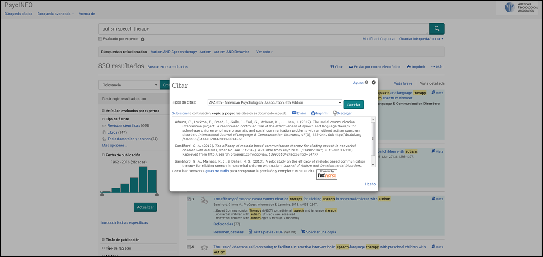Click the envelope icon for Enviar por correo electrónico
Viewport: 543px width, 257px height.
point(351,67)
